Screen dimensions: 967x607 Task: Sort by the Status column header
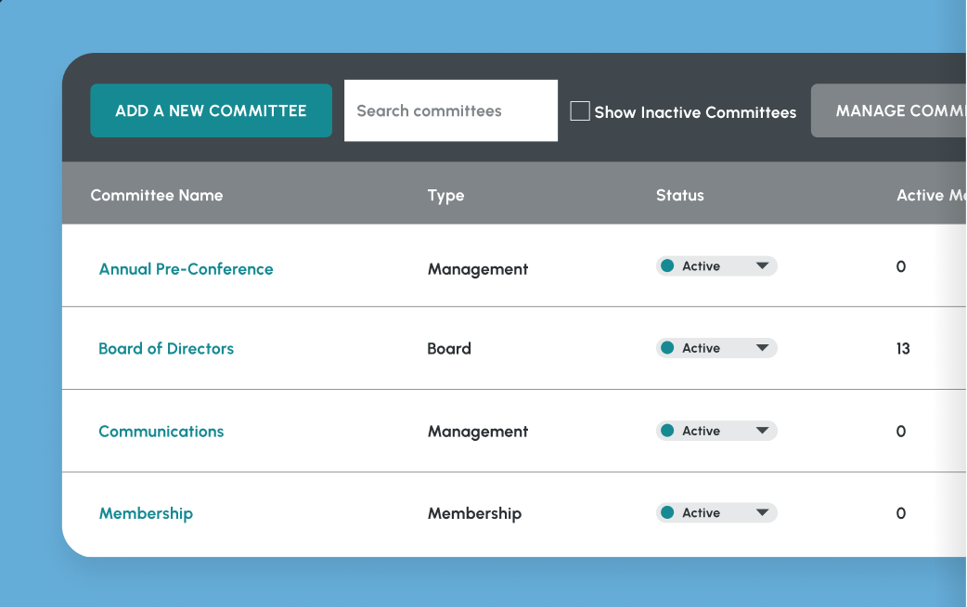click(679, 195)
